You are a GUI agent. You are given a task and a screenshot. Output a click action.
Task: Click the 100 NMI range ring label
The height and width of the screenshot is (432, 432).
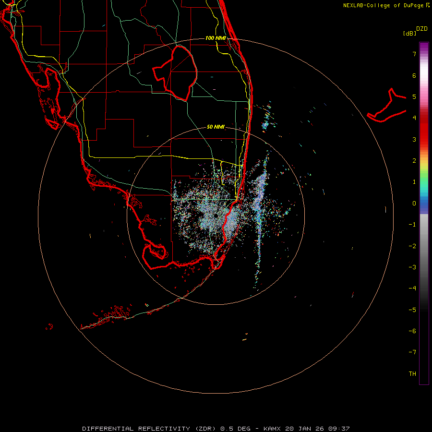coord(216,38)
